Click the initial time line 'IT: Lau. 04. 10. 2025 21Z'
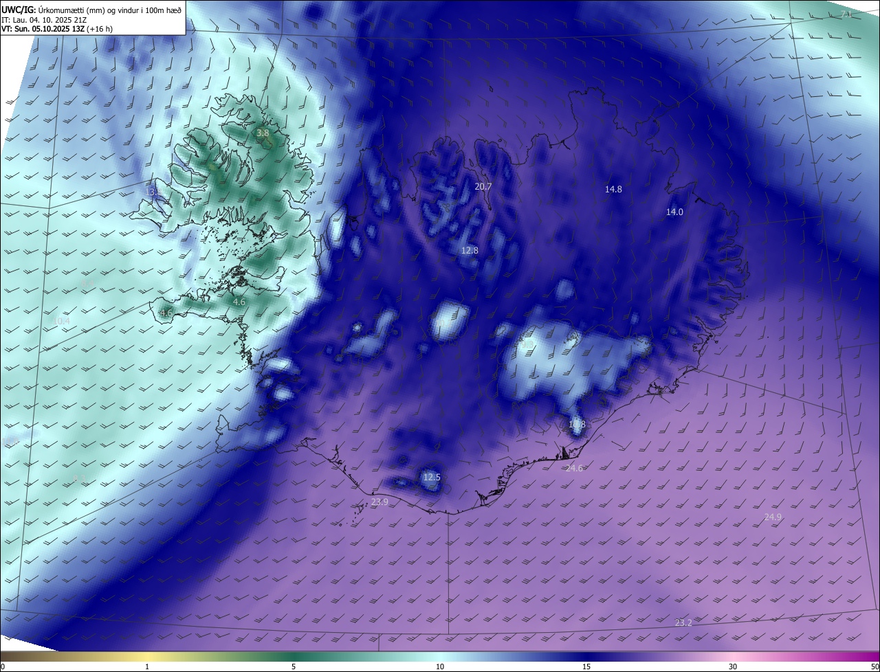This screenshot has height=672, width=880. 43,20
